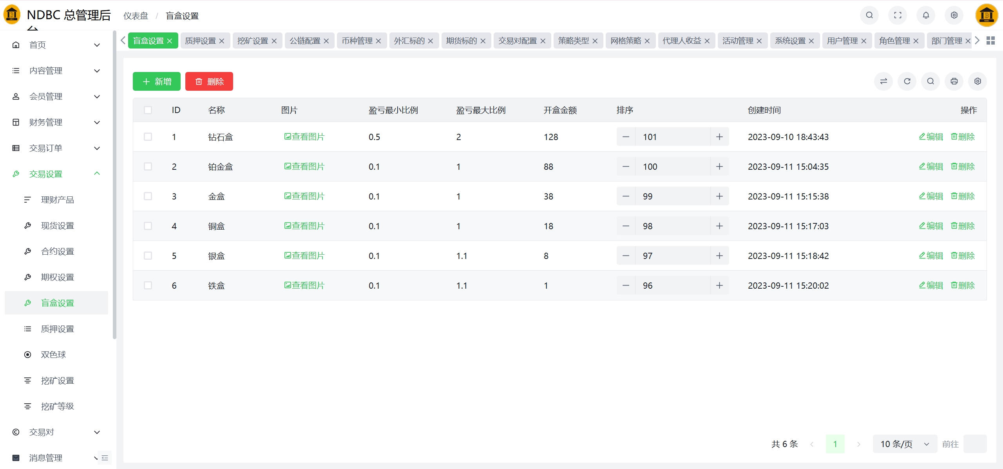This screenshot has height=469, width=1003.
Task: Open 双色球 in the sidebar
Action: click(x=53, y=354)
